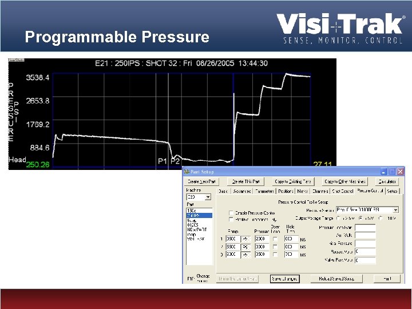The width and height of the screenshot is (412, 309).
Task: Switch to the Basic tab
Action: [223, 191]
